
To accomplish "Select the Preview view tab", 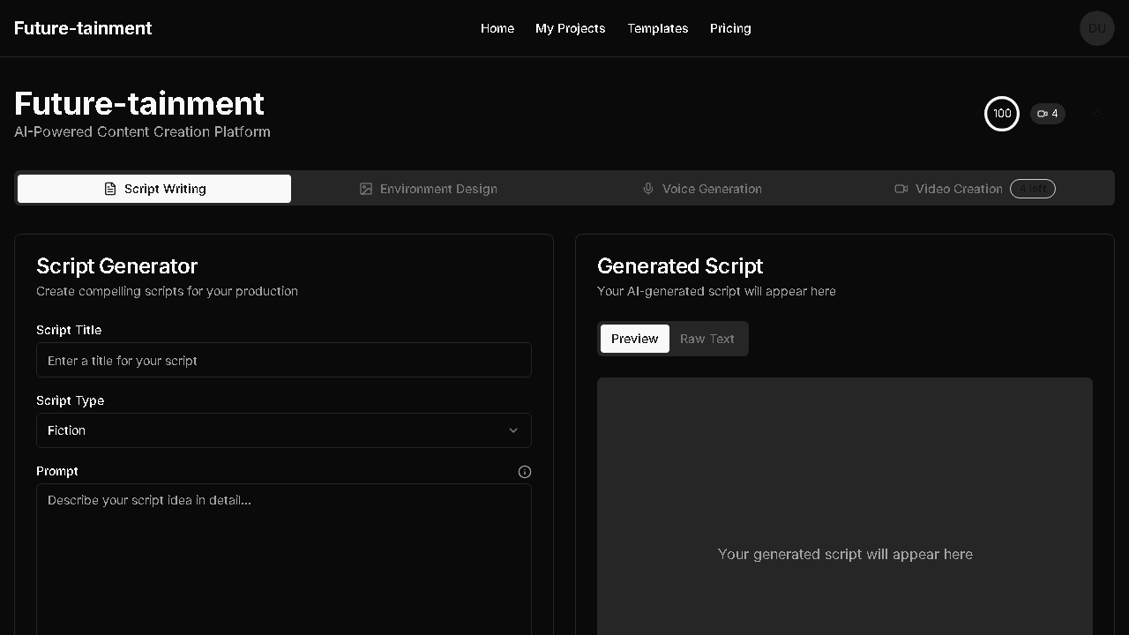I will click(635, 339).
